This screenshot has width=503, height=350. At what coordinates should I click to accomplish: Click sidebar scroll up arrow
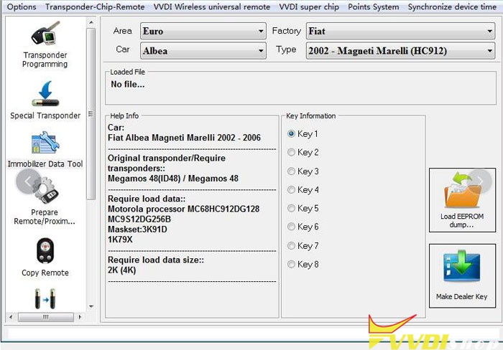pyautogui.click(x=91, y=22)
